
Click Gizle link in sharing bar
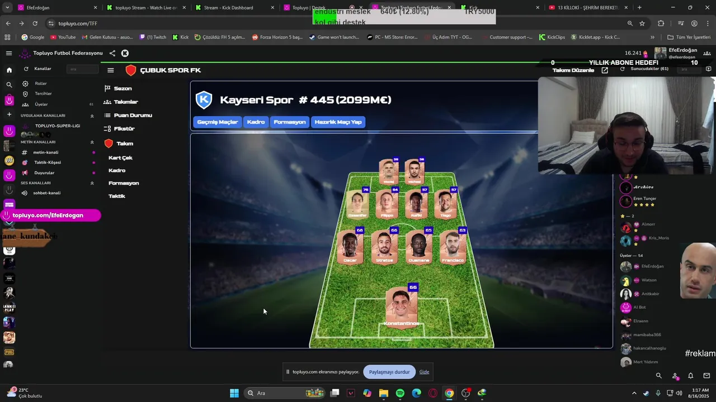point(425,372)
